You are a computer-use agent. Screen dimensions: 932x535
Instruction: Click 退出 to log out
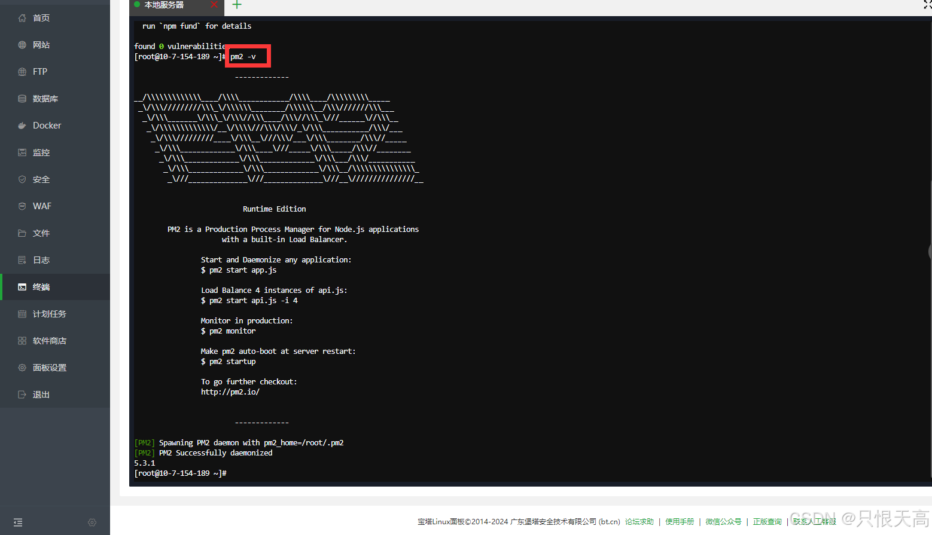click(x=55, y=395)
